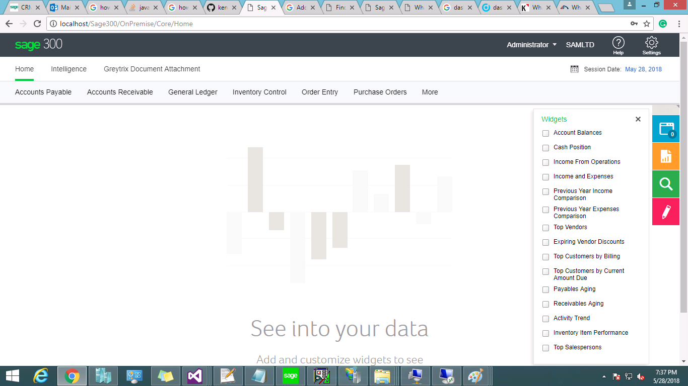688x386 pixels.
Task: Click the pink pencil sidebar icon
Action: [x=666, y=212]
